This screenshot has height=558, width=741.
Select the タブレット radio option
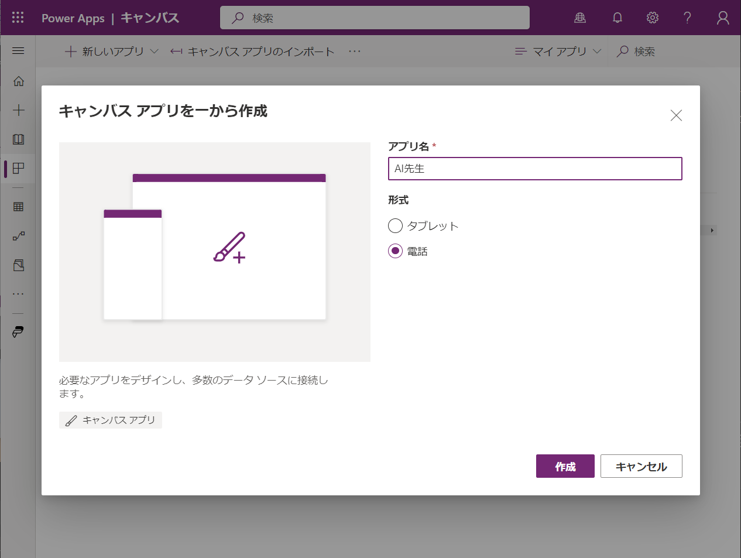pyautogui.click(x=395, y=225)
